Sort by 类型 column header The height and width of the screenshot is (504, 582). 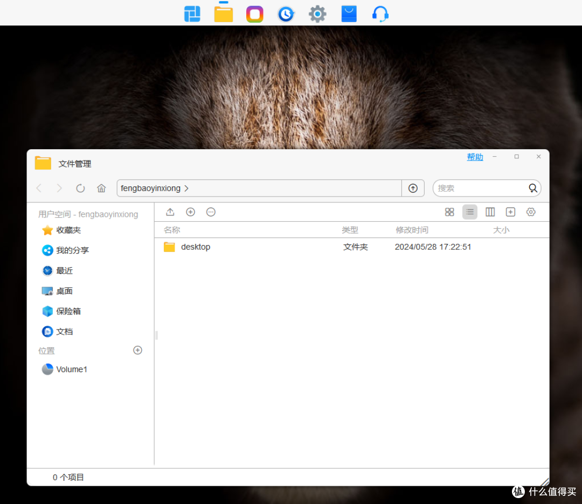[x=350, y=230]
